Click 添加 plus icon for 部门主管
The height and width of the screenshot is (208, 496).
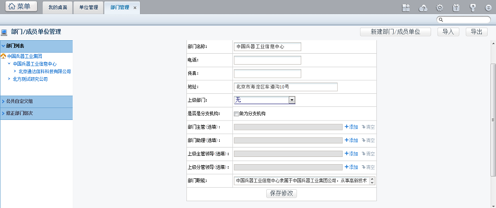pos(346,127)
